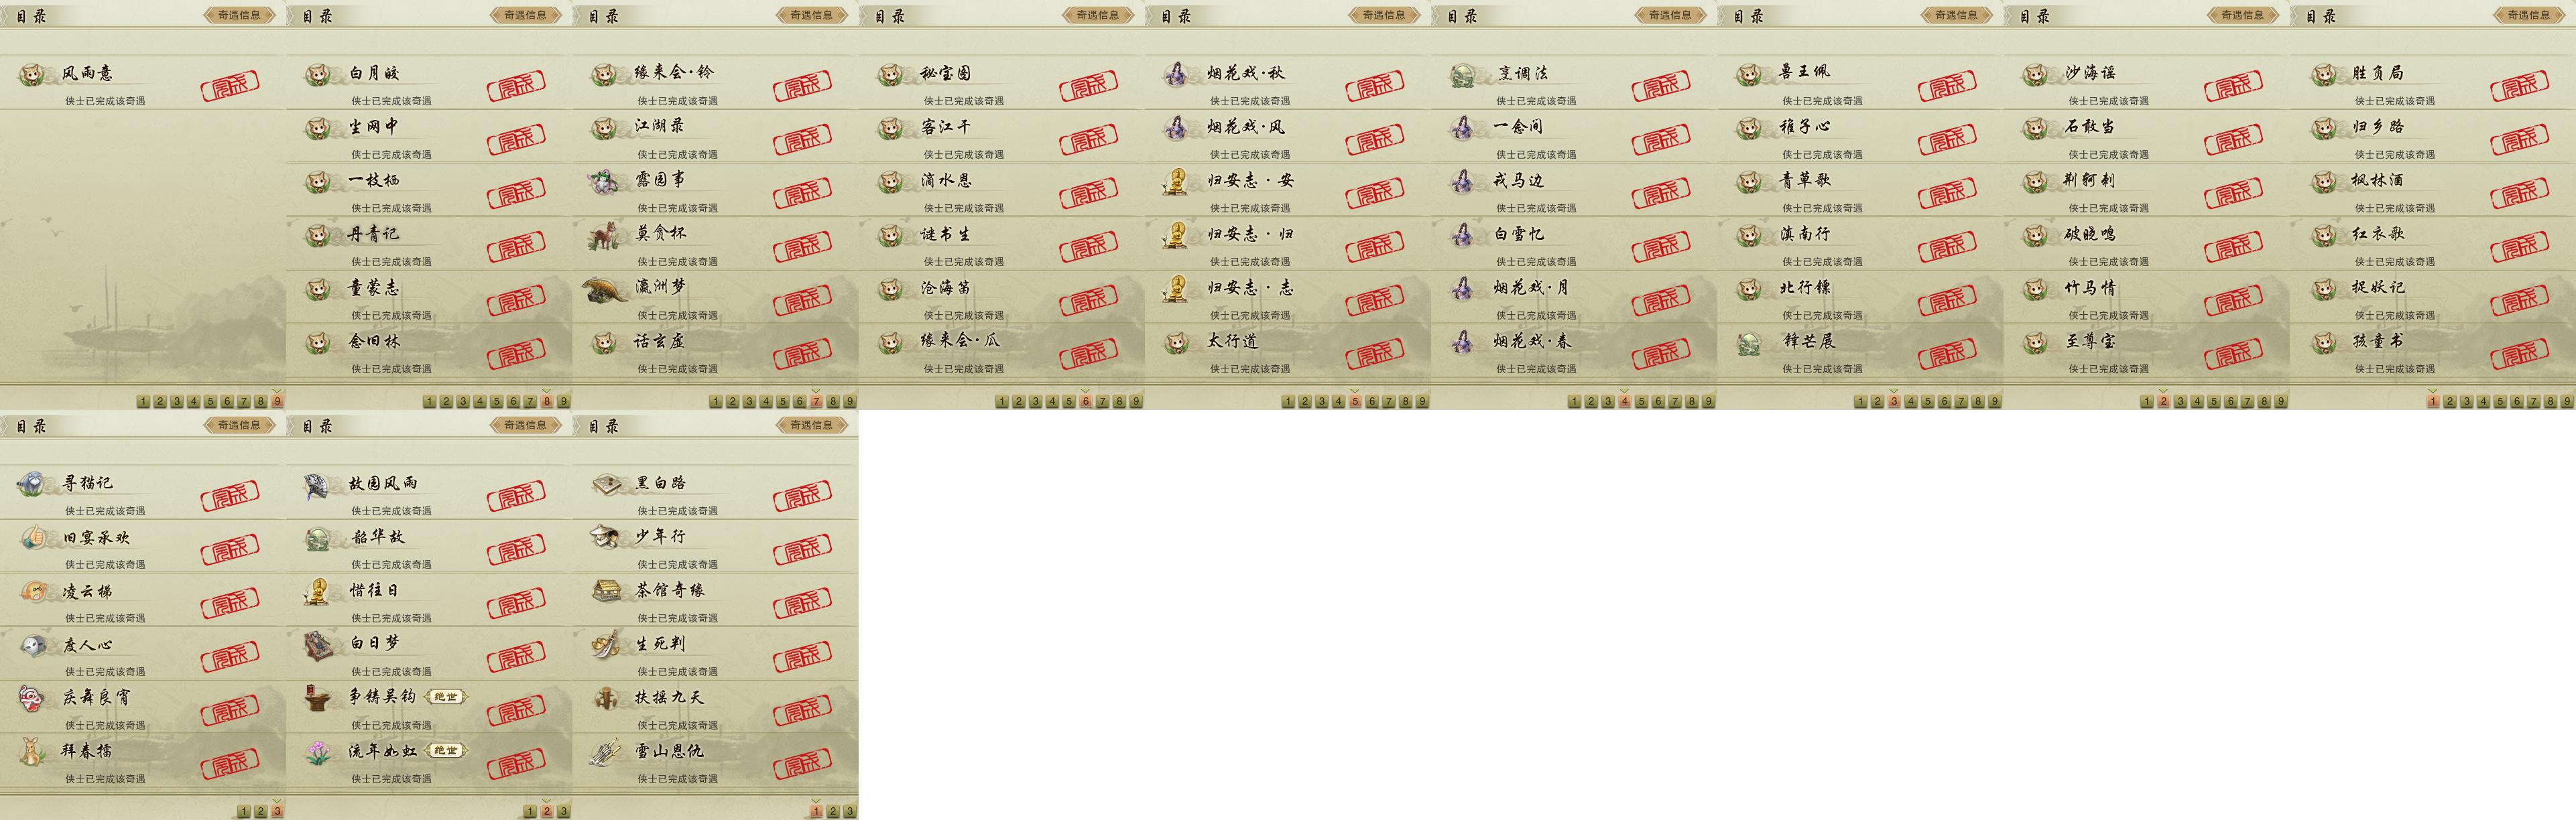
Task: Select the thumbs-up icon next to 旧宴承欢
Action: coord(32,538)
